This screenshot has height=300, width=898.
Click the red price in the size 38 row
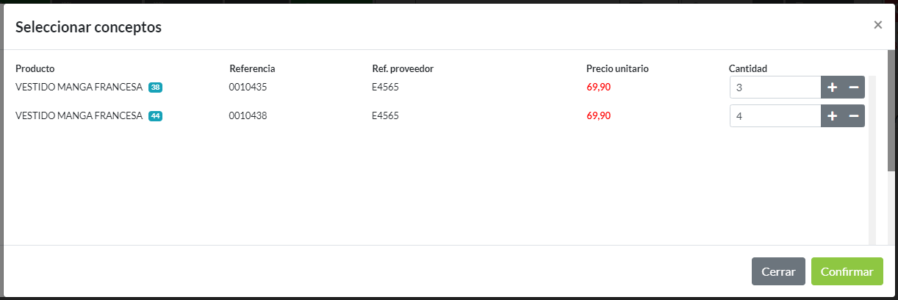pos(598,87)
